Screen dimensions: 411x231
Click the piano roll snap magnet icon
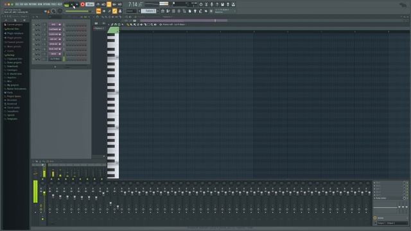click(x=116, y=24)
